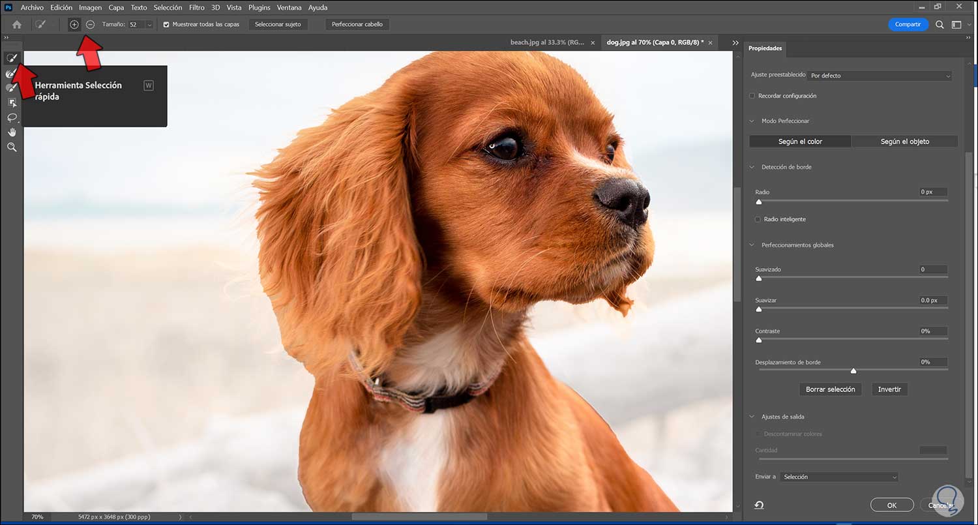978x525 pixels.
Task: Open the Enviar a Selección dropdown
Action: point(839,477)
